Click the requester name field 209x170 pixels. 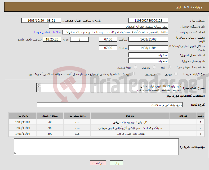(115, 32)
